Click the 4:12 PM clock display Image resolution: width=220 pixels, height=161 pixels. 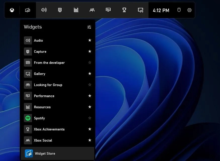161,11
